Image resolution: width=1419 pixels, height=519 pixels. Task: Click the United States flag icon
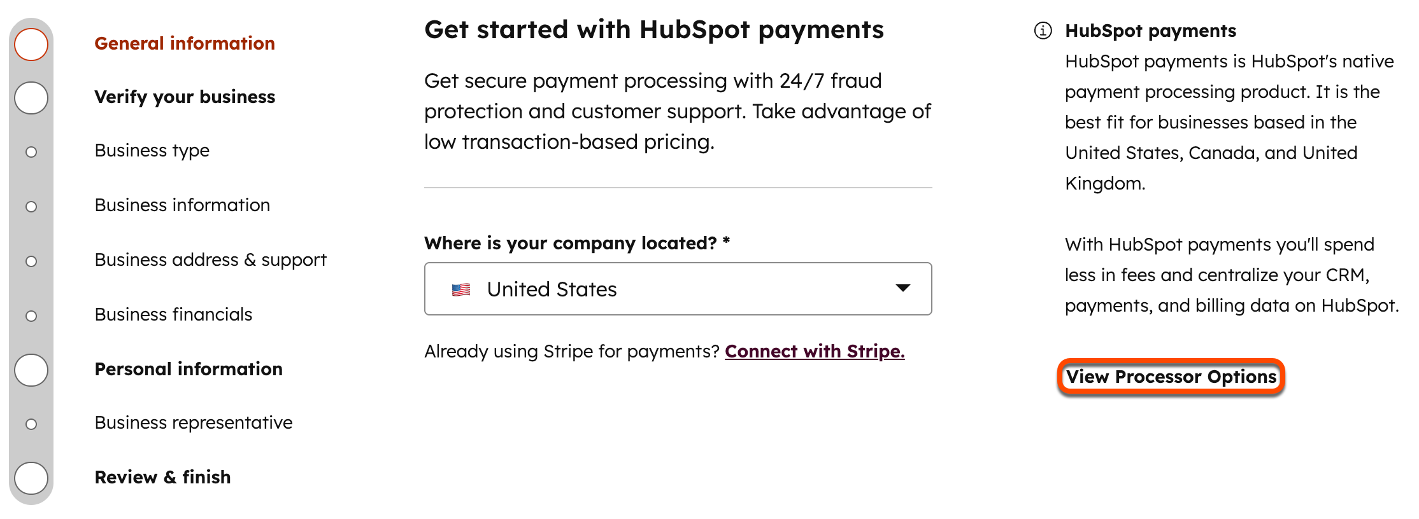[460, 289]
